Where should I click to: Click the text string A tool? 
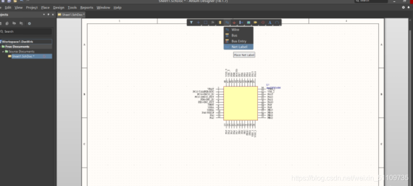point(270,22)
